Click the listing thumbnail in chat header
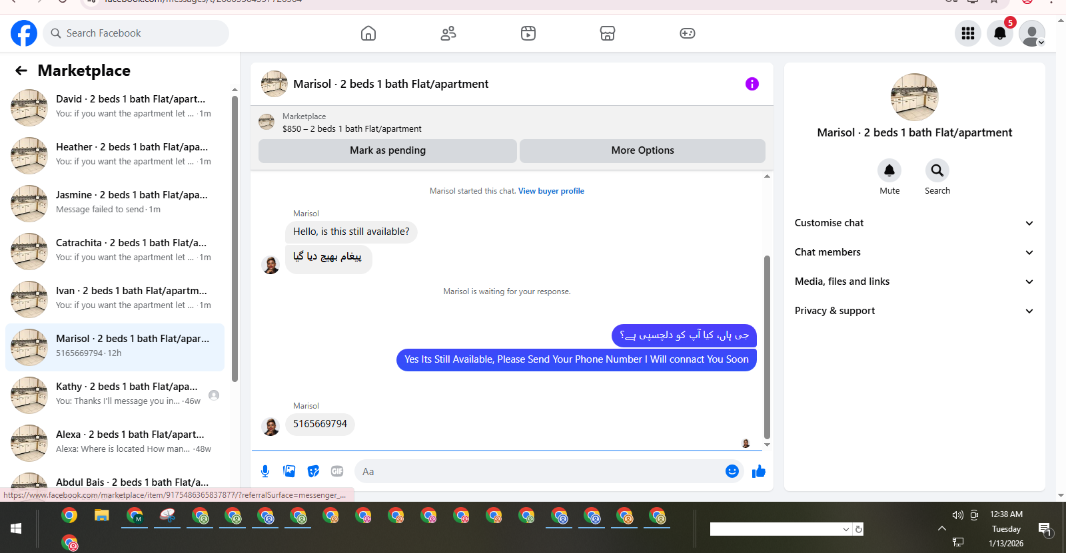This screenshot has height=553, width=1066. [x=274, y=84]
